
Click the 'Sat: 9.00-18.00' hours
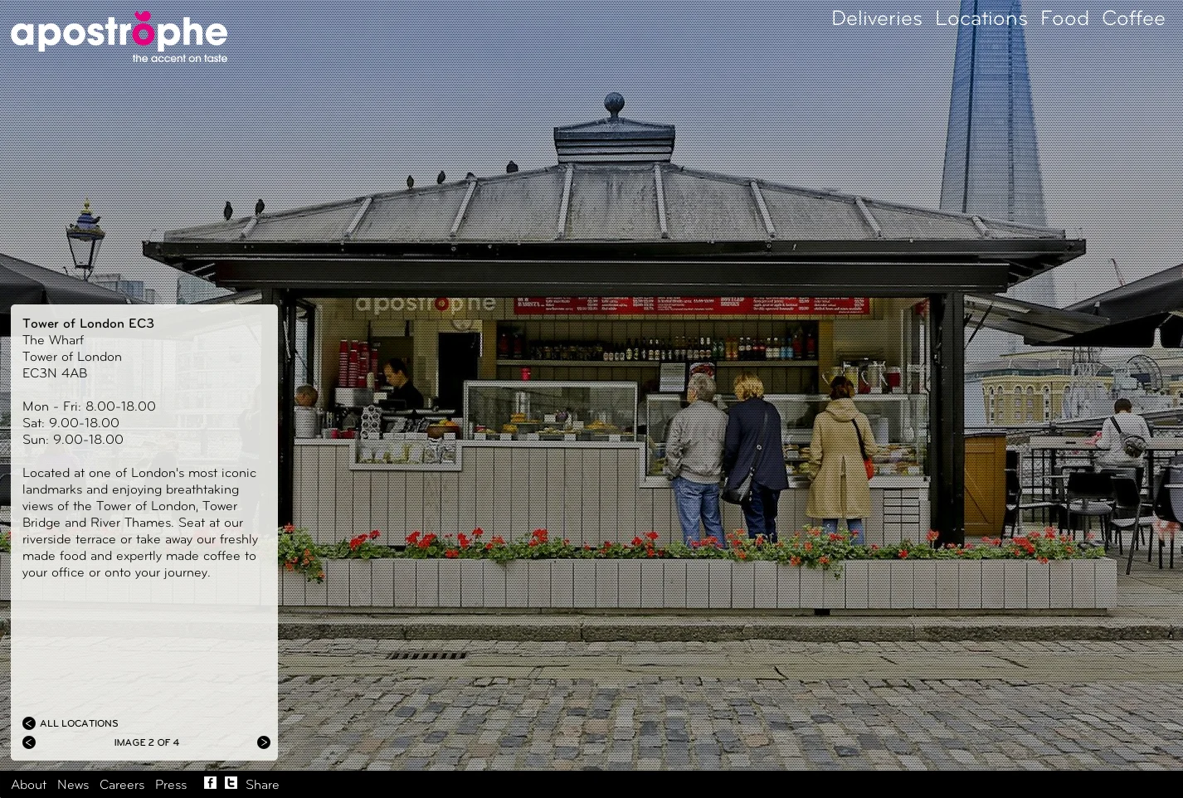pyautogui.click(x=71, y=423)
